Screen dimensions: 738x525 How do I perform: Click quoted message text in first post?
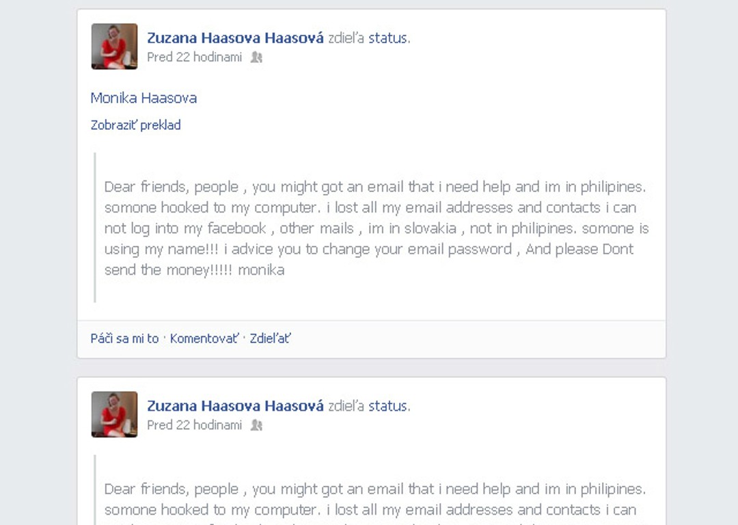tap(377, 228)
